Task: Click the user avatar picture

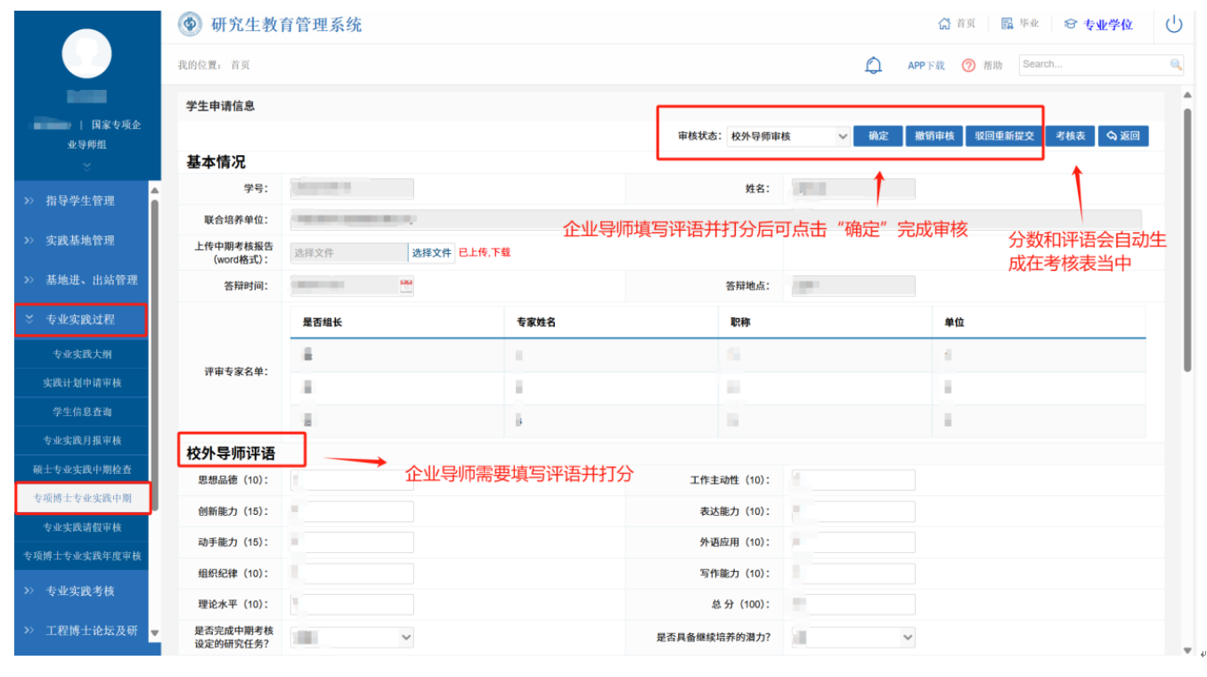Action: (x=86, y=53)
